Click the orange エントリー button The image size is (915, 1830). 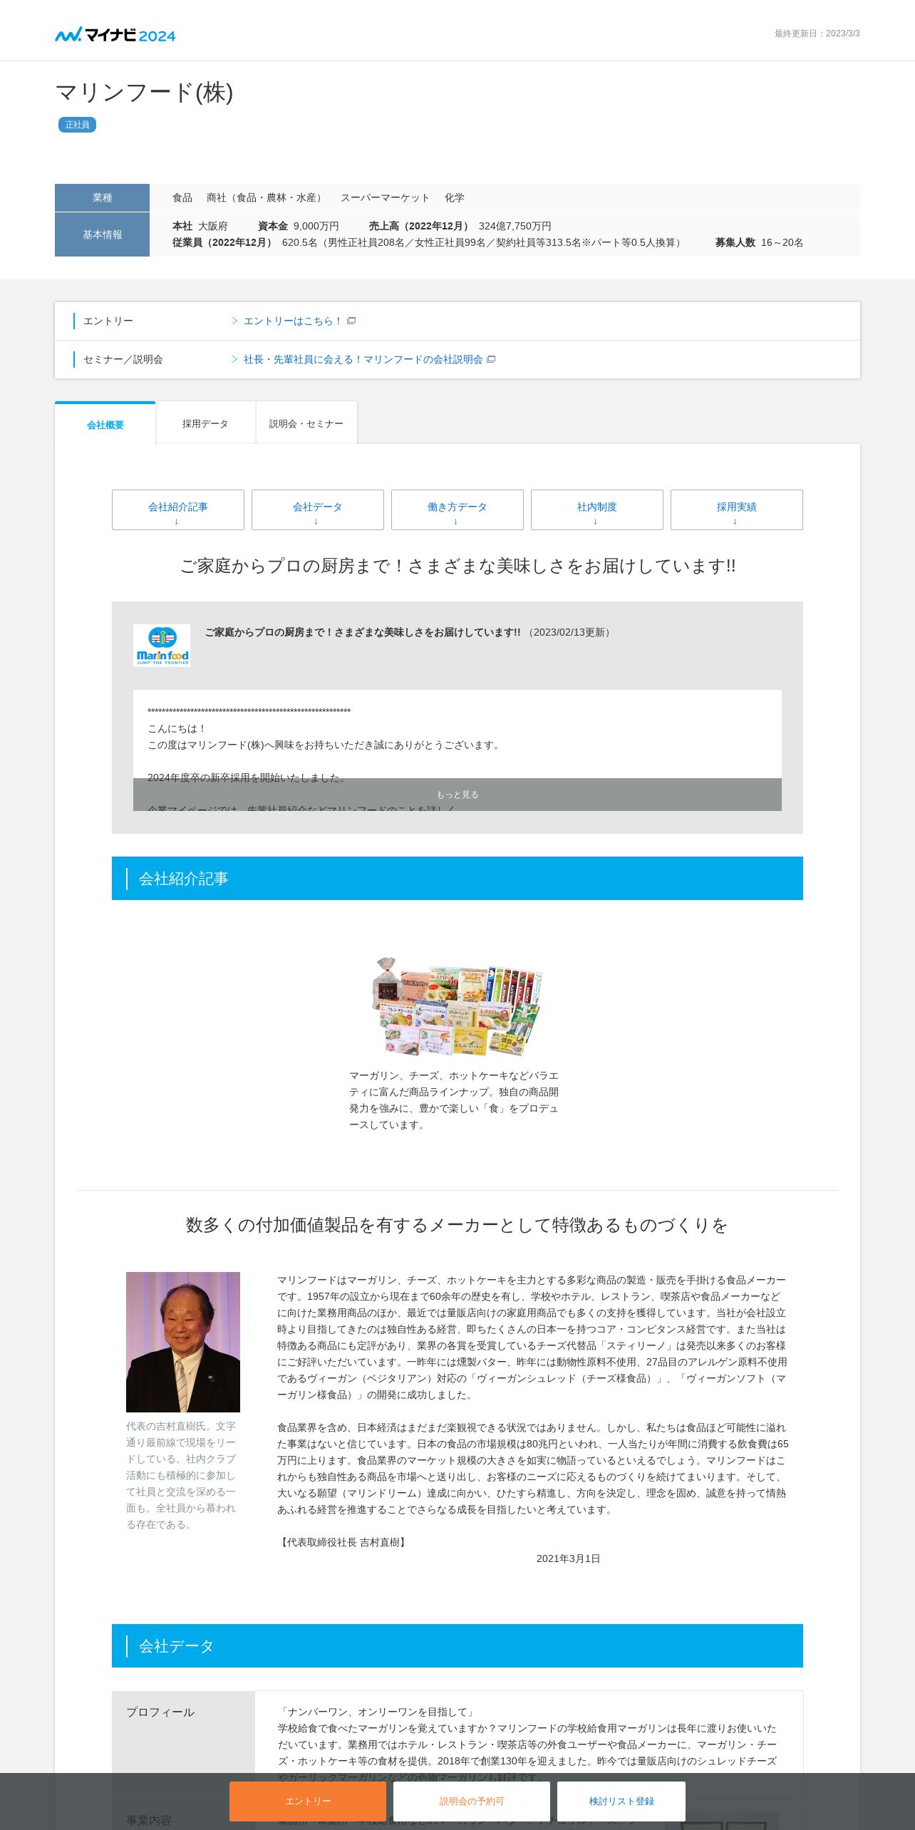(x=308, y=1801)
